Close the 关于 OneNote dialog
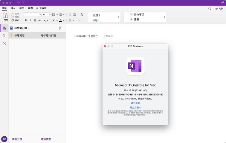226x143 pixels. [x=105, y=46]
